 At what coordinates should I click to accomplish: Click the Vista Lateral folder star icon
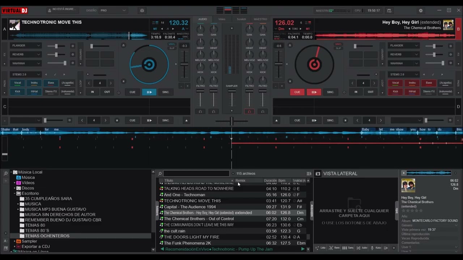[318, 174]
